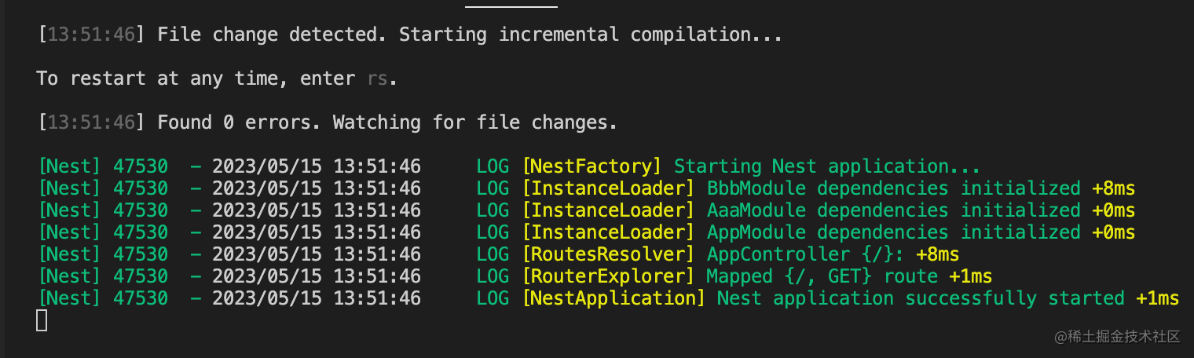Click the "rs" restart command text

pos(377,79)
